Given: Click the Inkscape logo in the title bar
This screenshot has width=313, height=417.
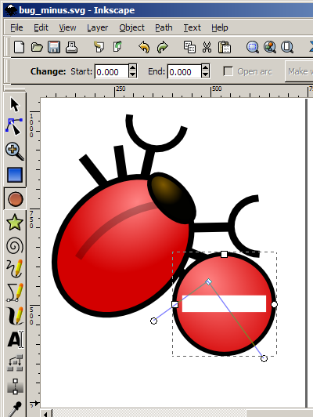Looking at the screenshot, I should (11, 11).
